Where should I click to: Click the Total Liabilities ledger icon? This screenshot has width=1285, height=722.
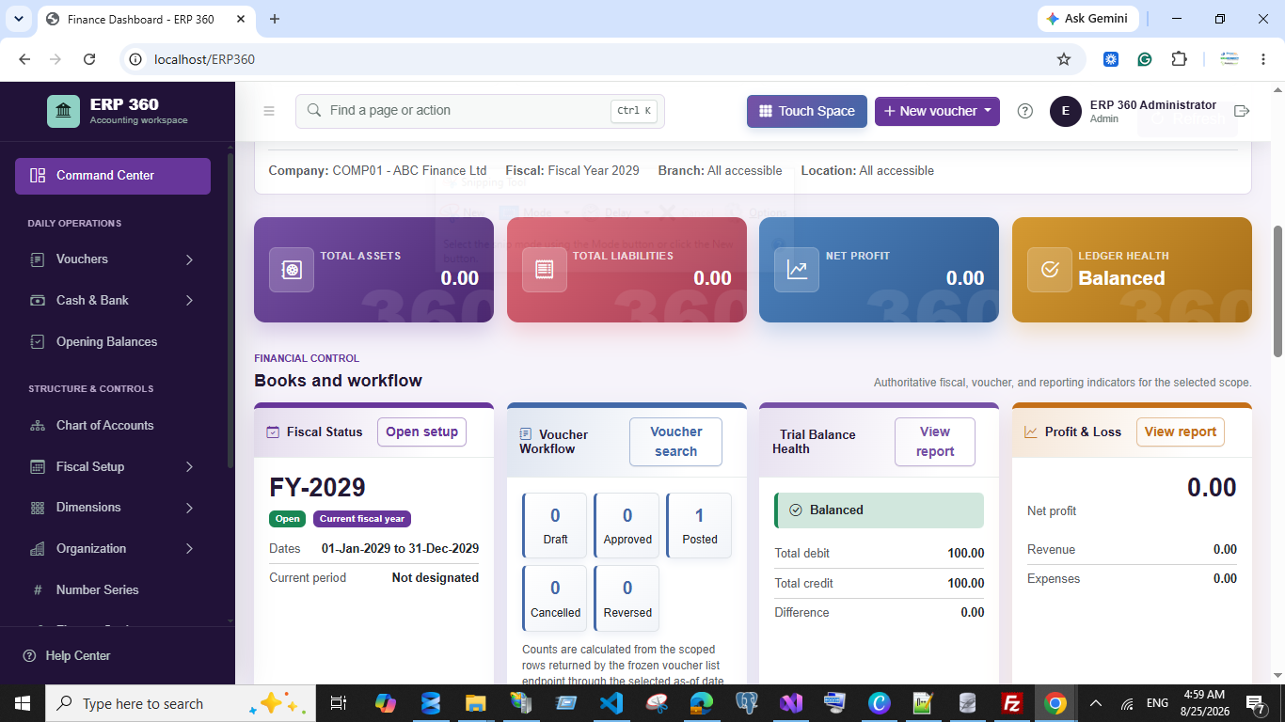click(x=545, y=270)
